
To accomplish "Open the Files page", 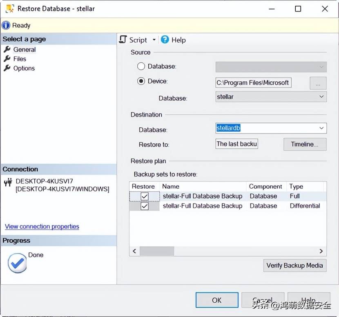I will 20,59.
